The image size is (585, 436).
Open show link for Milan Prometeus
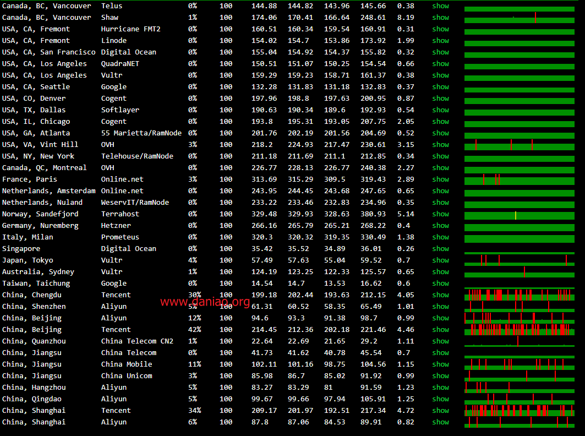pos(440,237)
